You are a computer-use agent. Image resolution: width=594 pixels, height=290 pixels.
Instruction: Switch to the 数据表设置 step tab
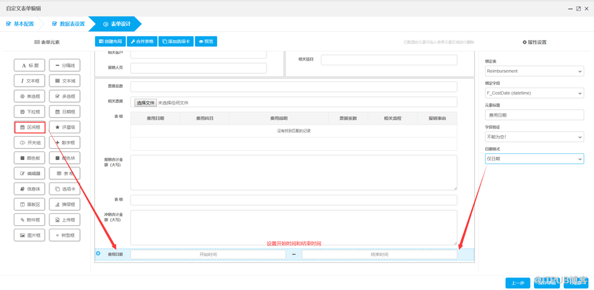68,24
